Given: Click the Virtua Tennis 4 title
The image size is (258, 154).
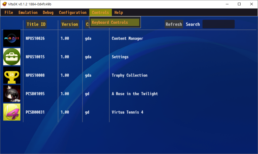Looking at the screenshot, I should (127, 112).
